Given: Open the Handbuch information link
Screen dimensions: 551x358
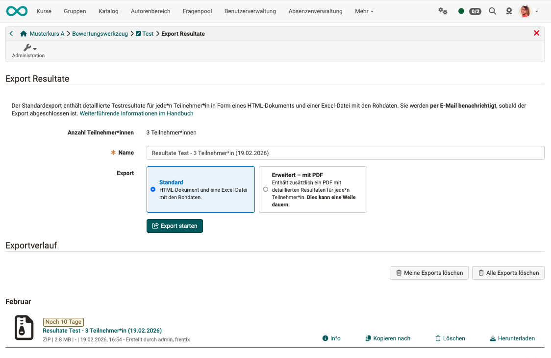Looking at the screenshot, I should pos(136,113).
